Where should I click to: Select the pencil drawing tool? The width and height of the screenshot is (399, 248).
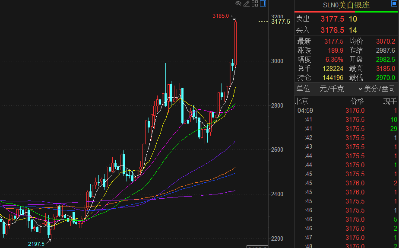[x=247, y=4]
